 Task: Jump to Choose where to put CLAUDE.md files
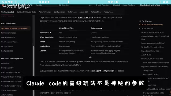[155, 38]
